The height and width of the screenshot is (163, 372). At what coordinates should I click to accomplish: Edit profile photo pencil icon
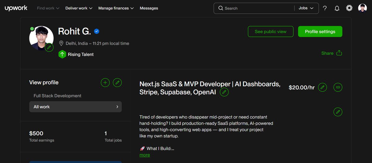(49, 48)
